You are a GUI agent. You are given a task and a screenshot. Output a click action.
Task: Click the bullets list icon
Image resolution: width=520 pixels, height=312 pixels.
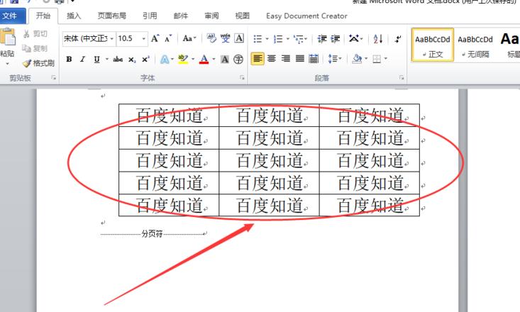258,39
